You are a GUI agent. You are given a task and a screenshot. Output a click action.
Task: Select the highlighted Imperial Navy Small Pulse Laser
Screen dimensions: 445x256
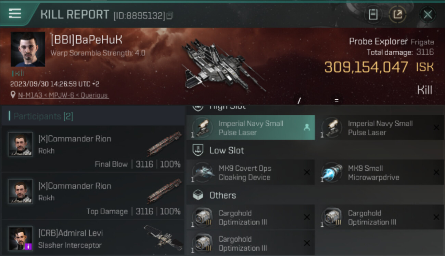pyautogui.click(x=251, y=128)
